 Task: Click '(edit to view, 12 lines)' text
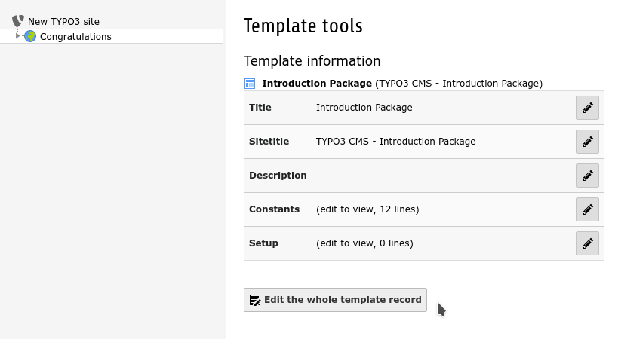tap(367, 209)
